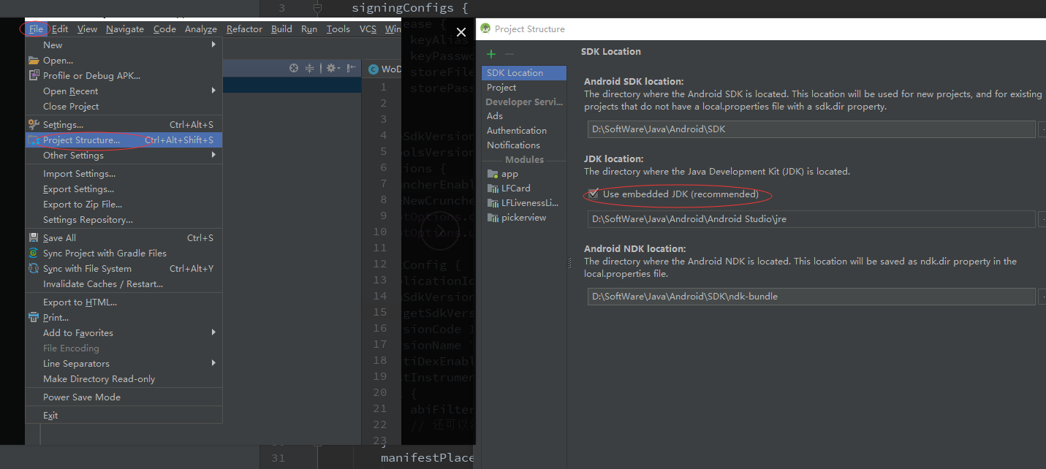Image resolution: width=1046 pixels, height=469 pixels.
Task: Click the JDK location path field
Action: point(811,218)
